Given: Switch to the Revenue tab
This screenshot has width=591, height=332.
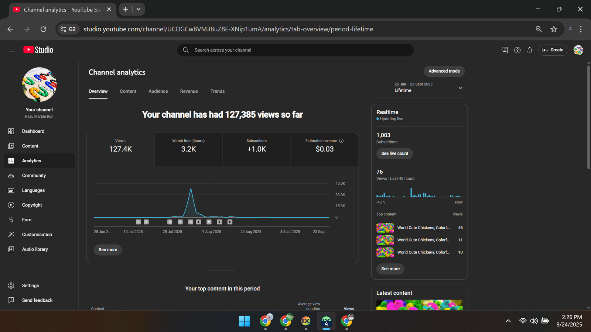Looking at the screenshot, I should pos(189,91).
